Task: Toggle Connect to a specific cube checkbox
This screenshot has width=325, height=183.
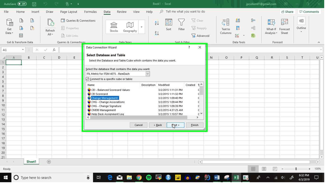Action: (87, 79)
